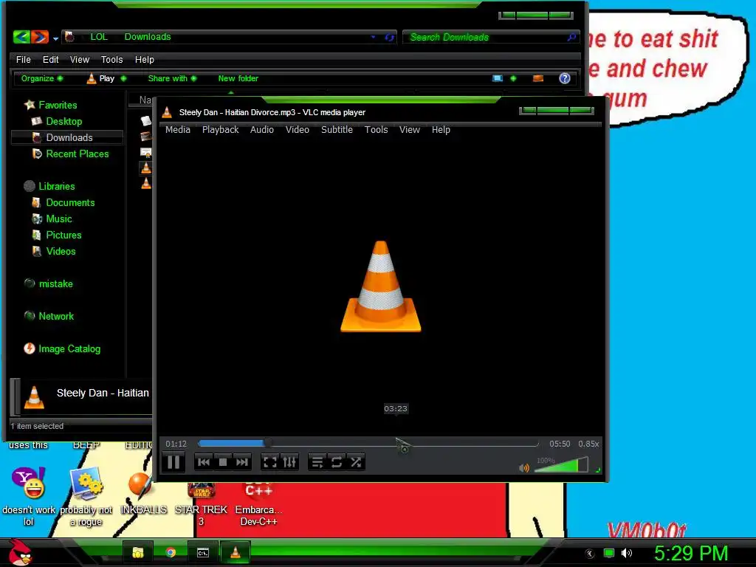
Task: Click Angry Birds start button
Action: (20, 552)
